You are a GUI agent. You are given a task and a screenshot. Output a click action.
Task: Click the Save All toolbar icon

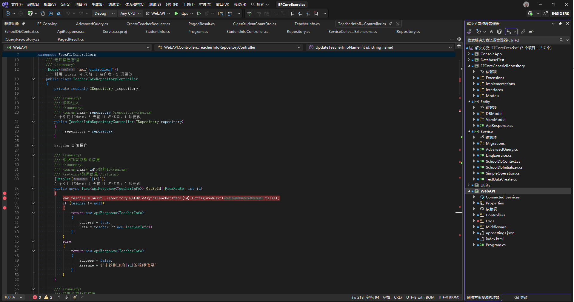click(59, 13)
